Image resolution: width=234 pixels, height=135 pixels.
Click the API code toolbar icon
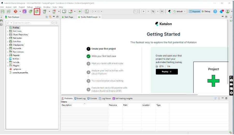coord(86,11)
